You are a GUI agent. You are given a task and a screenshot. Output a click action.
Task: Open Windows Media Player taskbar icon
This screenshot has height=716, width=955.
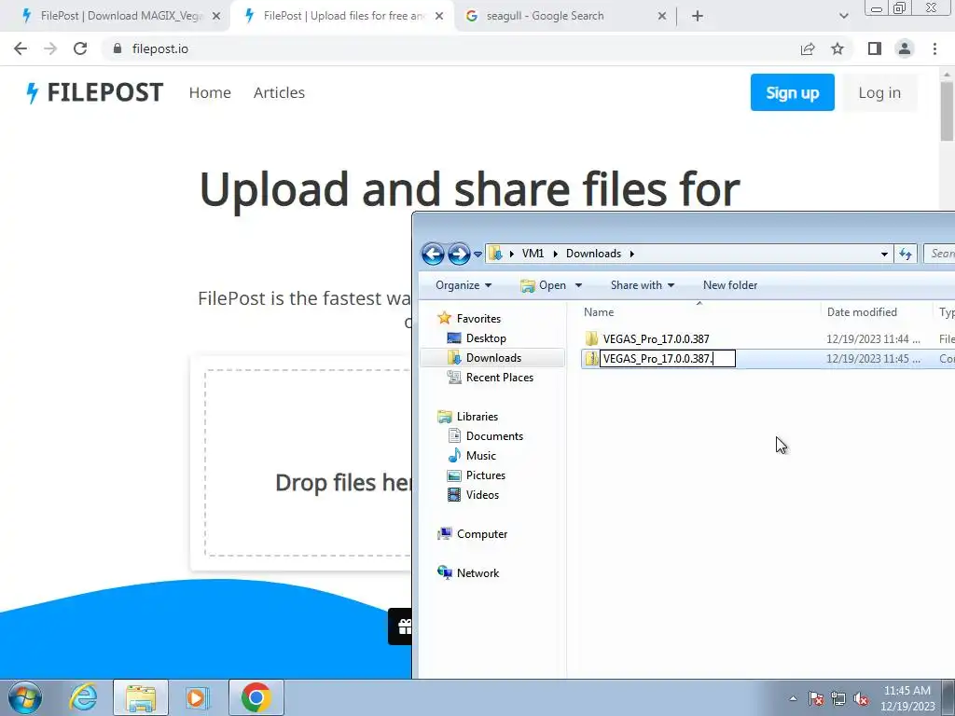point(198,697)
